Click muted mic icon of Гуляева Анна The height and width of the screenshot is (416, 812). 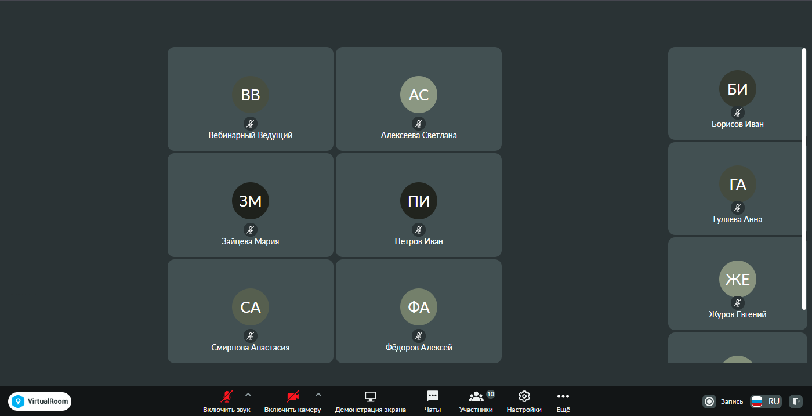click(x=738, y=208)
